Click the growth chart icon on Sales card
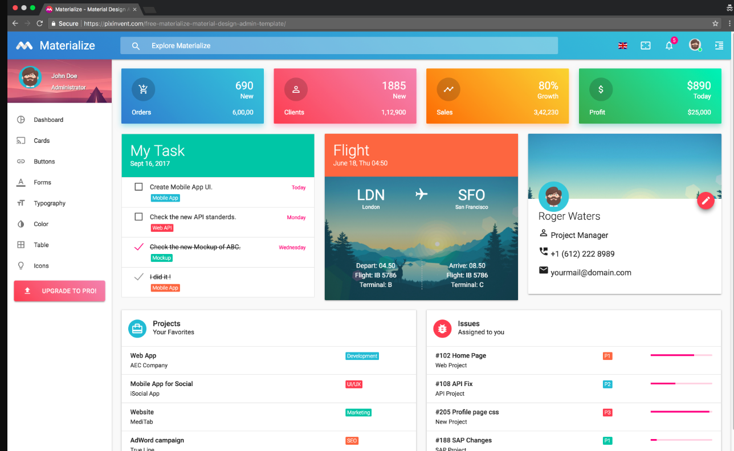 (448, 89)
